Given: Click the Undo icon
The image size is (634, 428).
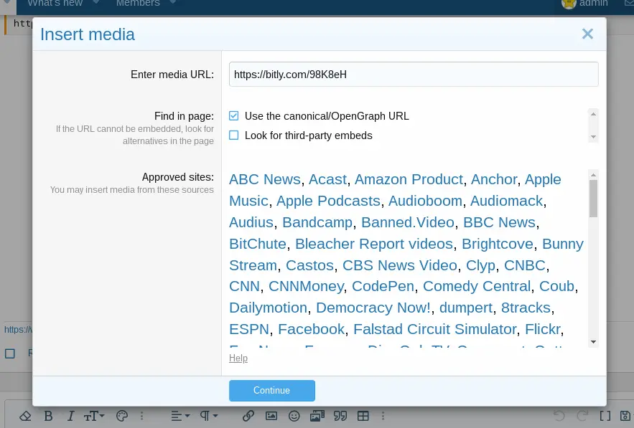Looking at the screenshot, I should point(559,416).
